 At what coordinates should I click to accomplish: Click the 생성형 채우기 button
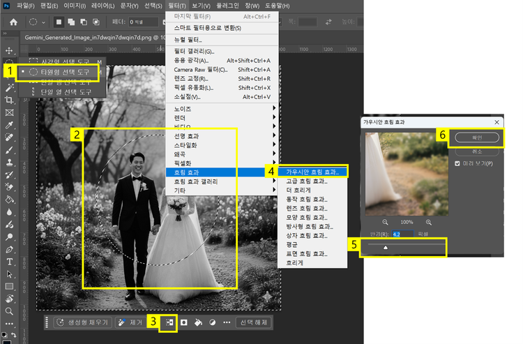[82, 322]
